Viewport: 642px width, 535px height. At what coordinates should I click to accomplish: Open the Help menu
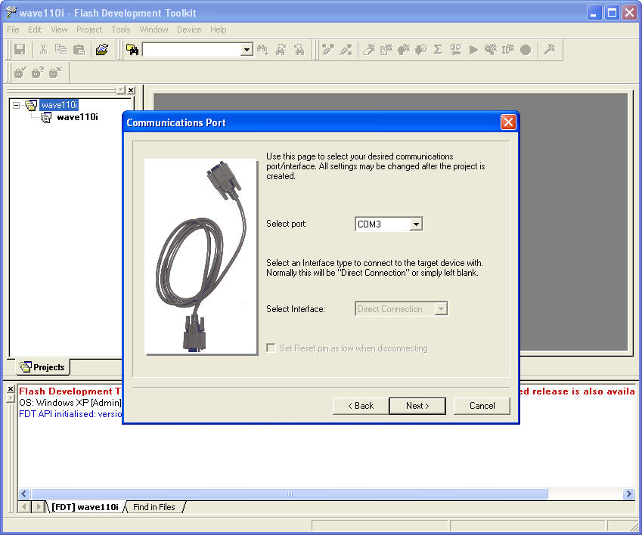[219, 29]
